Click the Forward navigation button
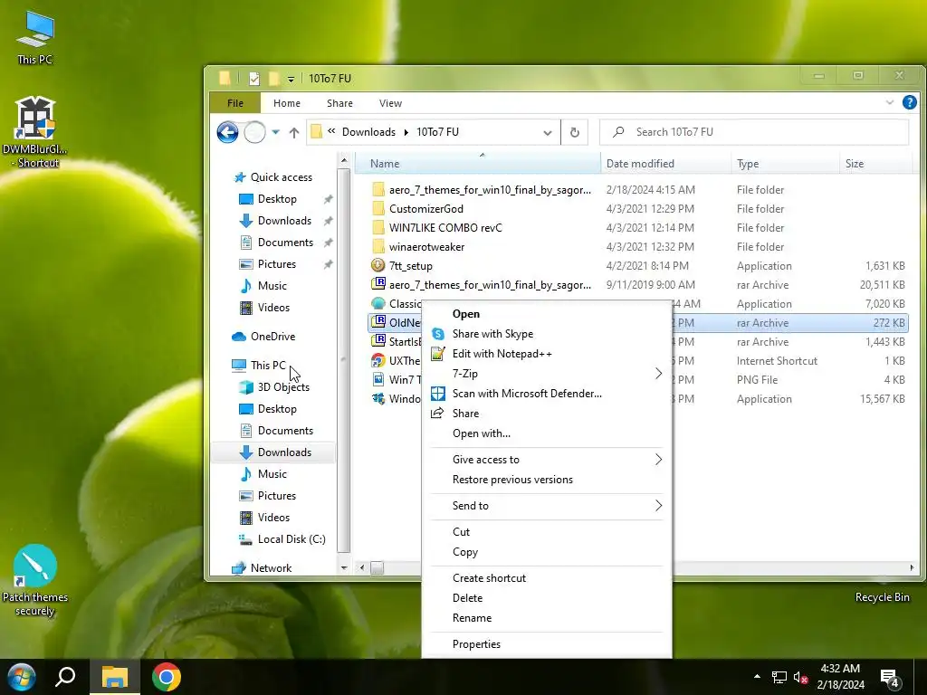This screenshot has height=695, width=927. tap(254, 132)
